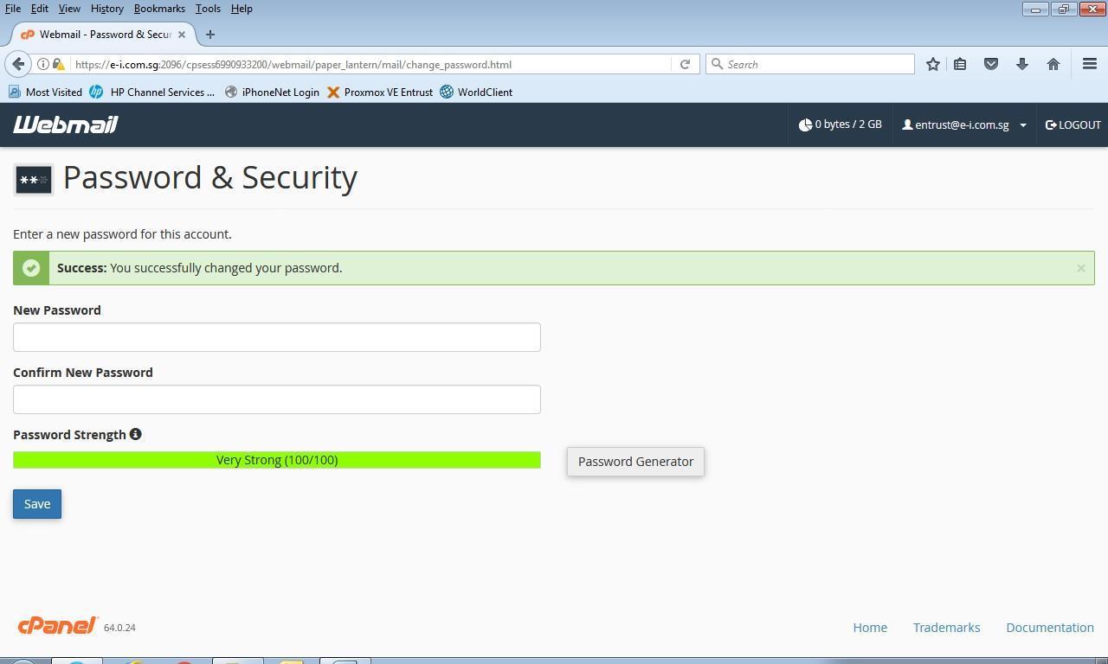Expand the entrust@e-i.com.sg account dropdown

(x=964, y=124)
